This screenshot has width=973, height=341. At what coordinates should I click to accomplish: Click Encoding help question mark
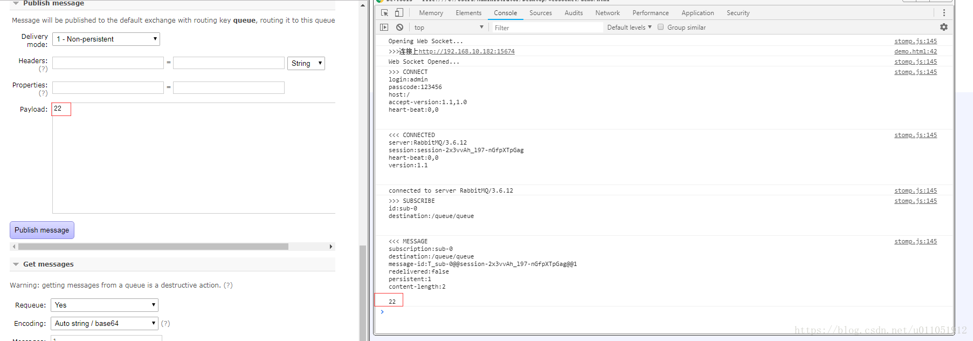pos(165,323)
